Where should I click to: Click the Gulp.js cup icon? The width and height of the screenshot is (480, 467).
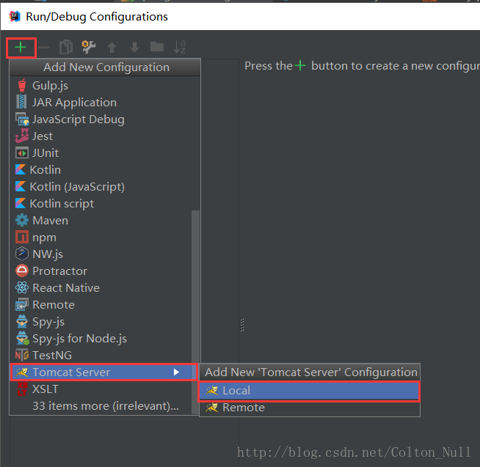pyautogui.click(x=22, y=86)
